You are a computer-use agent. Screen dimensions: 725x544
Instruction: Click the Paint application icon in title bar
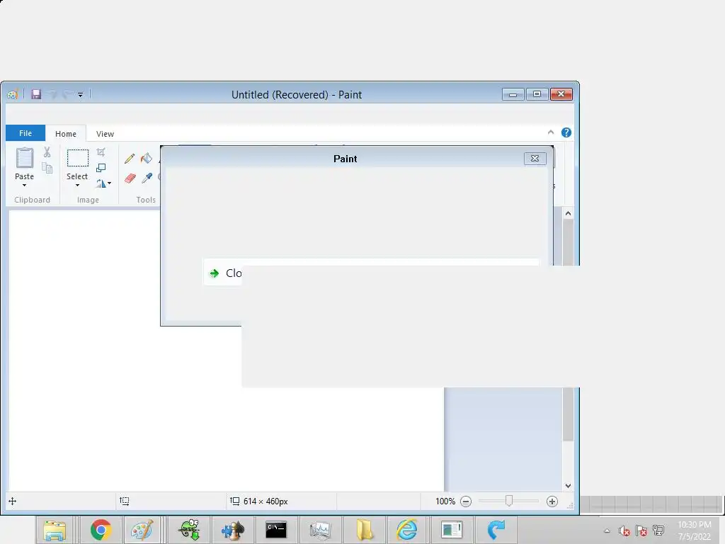pos(13,94)
